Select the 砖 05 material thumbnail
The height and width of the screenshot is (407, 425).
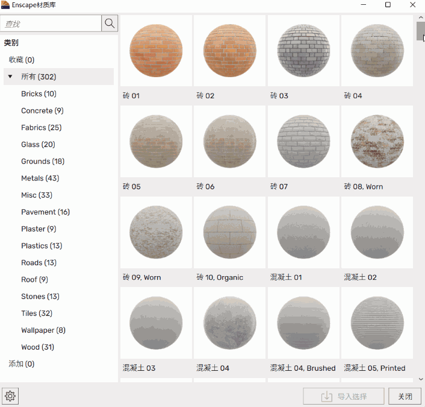coord(156,142)
